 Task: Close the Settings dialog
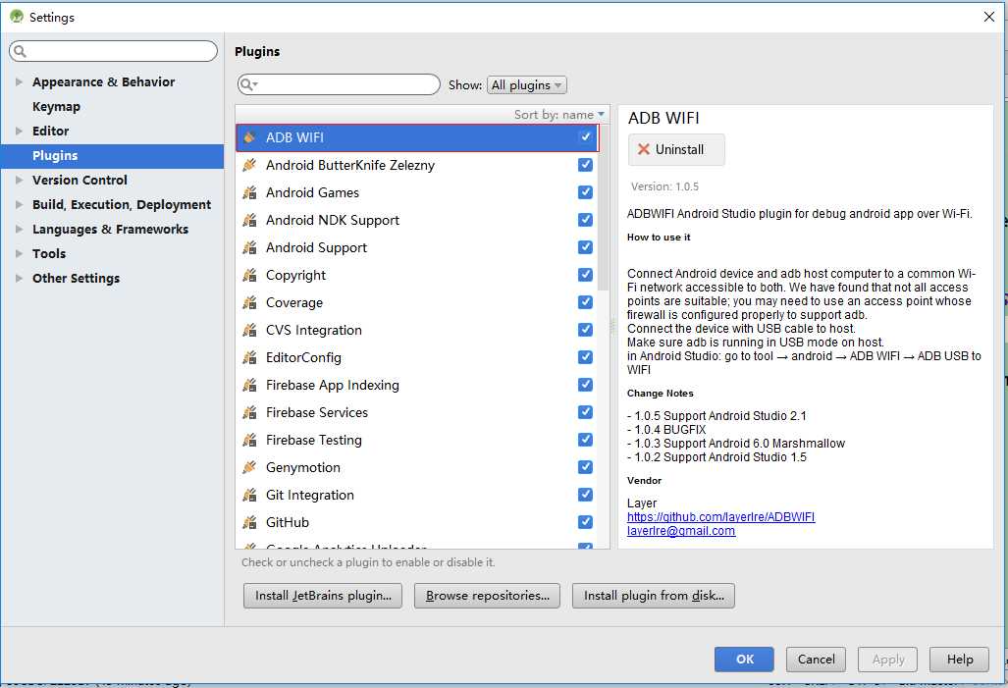tap(989, 17)
